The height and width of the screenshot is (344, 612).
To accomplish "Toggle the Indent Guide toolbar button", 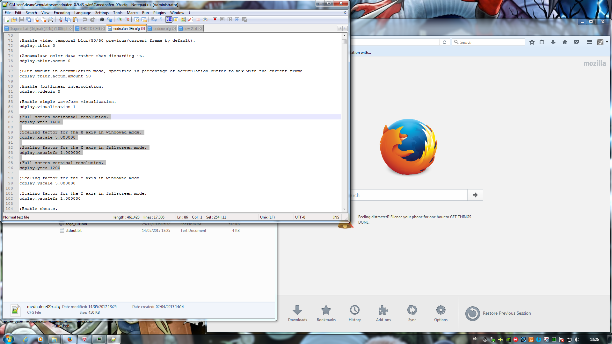I will [x=169, y=20].
